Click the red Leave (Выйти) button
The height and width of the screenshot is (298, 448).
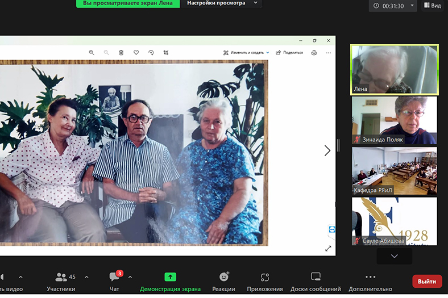[426, 281]
